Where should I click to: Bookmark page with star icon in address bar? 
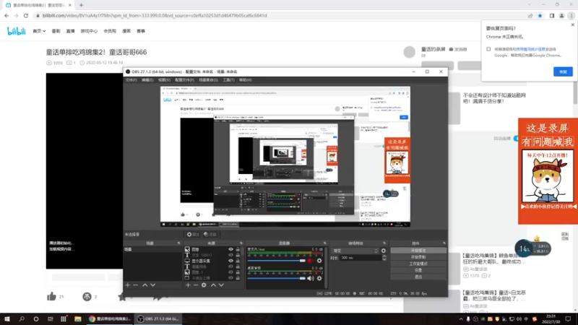point(540,15)
